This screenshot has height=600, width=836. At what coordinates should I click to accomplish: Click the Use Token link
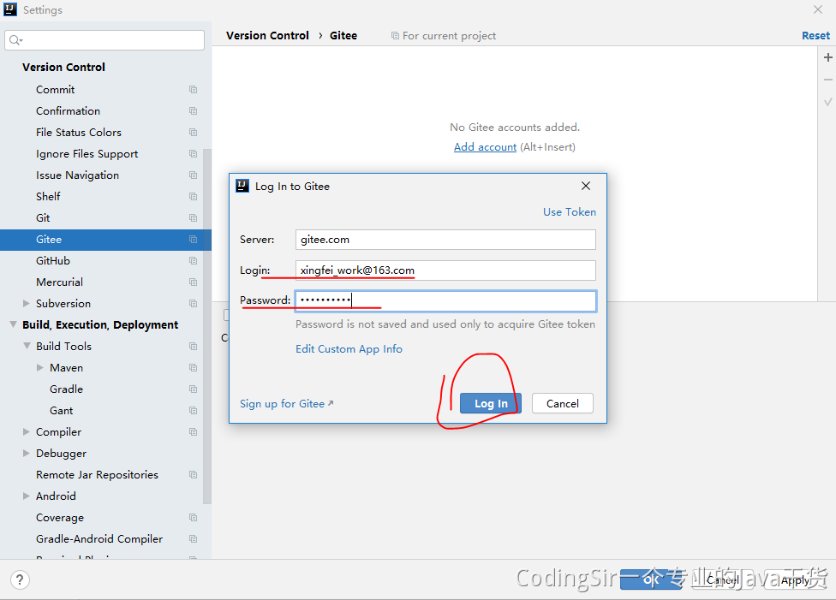tap(569, 212)
